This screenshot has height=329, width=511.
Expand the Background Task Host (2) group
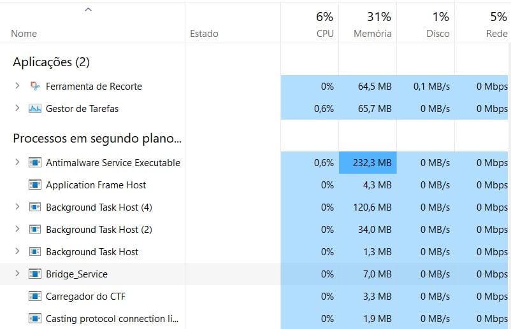coord(17,229)
